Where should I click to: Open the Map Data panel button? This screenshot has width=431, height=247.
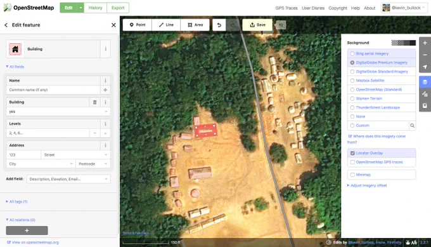click(425, 94)
